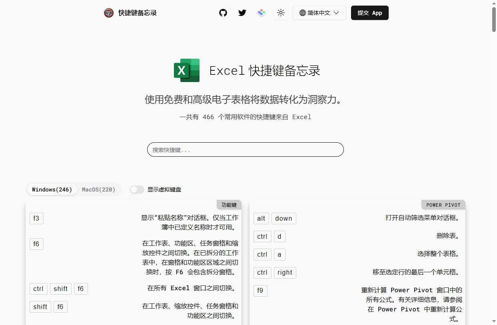Click the f3 keycap badge
The height and width of the screenshot is (325, 497).
pos(36,218)
